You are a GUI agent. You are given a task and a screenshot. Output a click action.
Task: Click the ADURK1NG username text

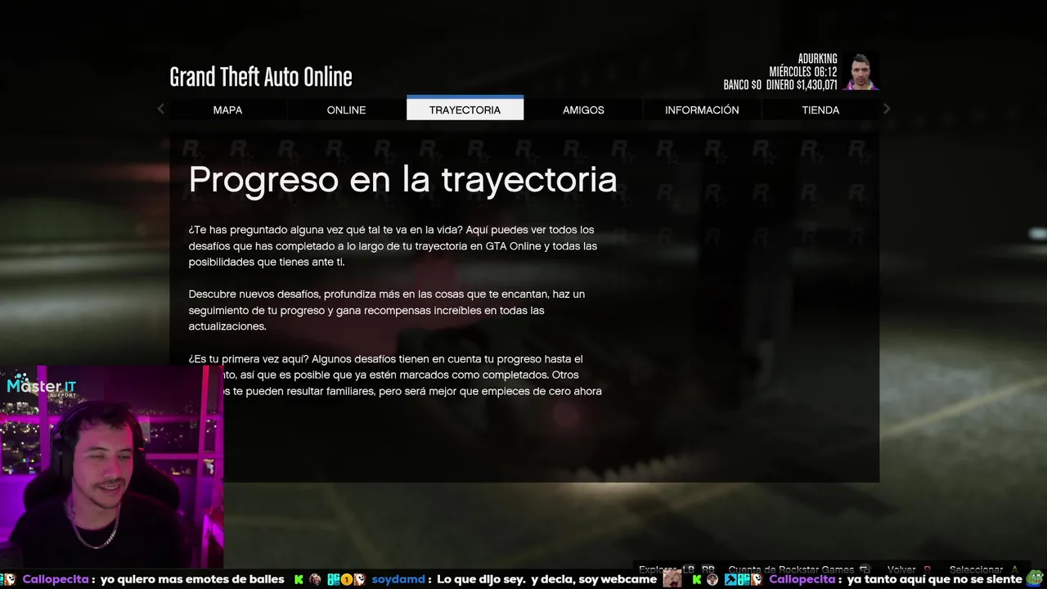(x=817, y=59)
